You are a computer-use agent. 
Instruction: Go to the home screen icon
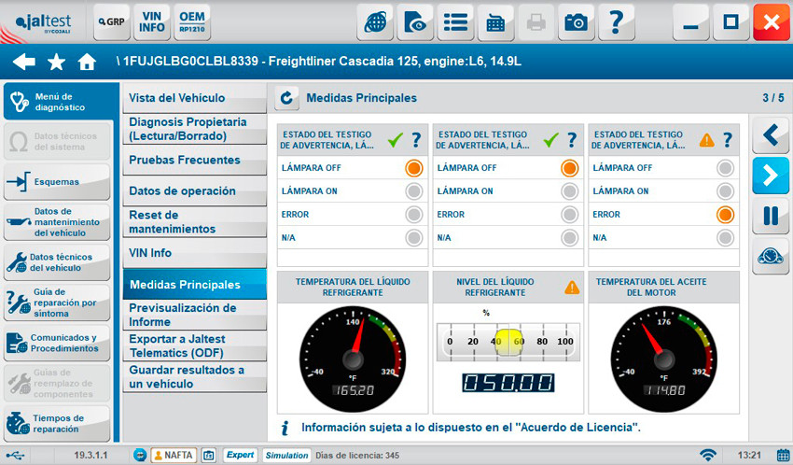[x=87, y=62]
